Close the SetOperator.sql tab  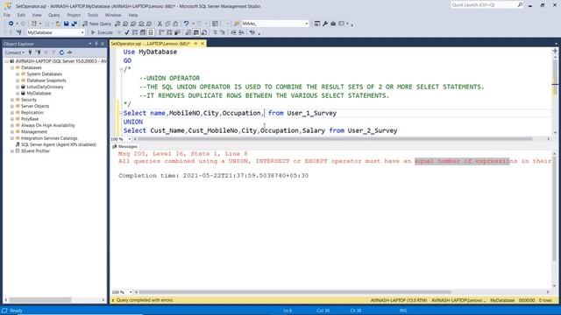pyautogui.click(x=202, y=44)
